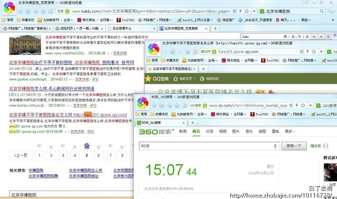The image size is (337, 199).
Task: Open related search 北京华博医院地址
Action: 84,176
